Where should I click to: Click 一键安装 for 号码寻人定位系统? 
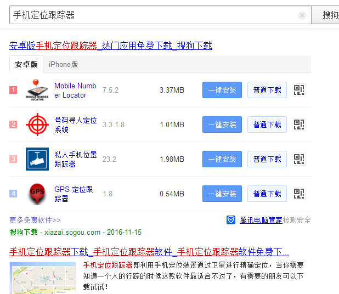pyautogui.click(x=222, y=125)
